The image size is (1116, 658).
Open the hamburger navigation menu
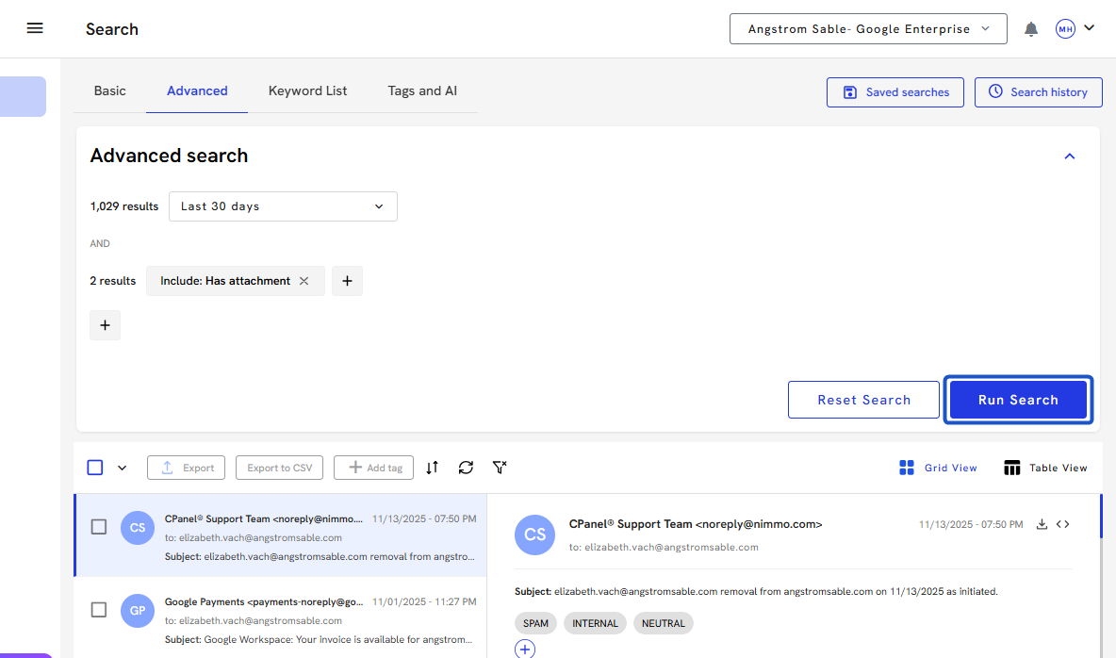[35, 28]
